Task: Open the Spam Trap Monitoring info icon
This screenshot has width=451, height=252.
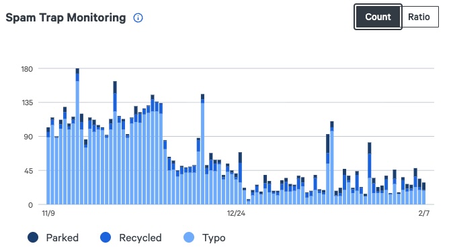Action: coord(138,18)
